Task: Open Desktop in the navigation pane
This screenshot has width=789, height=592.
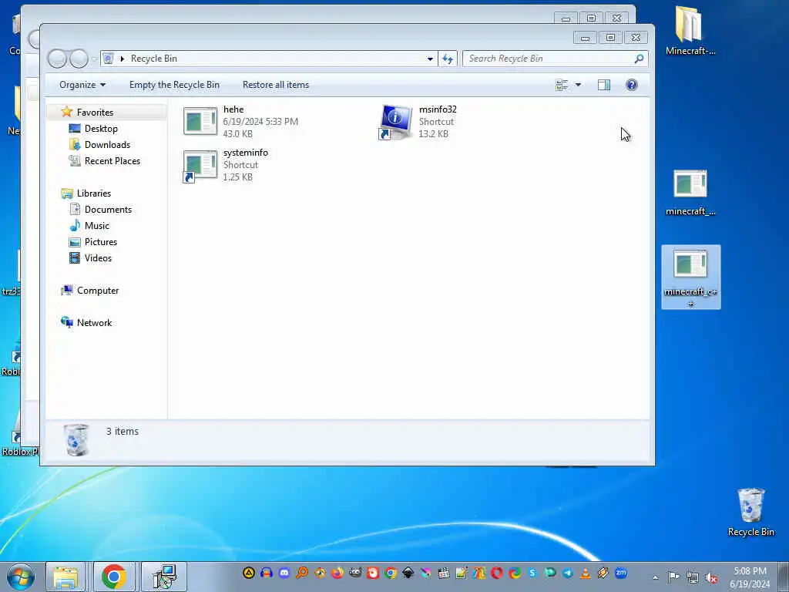Action: [x=101, y=129]
